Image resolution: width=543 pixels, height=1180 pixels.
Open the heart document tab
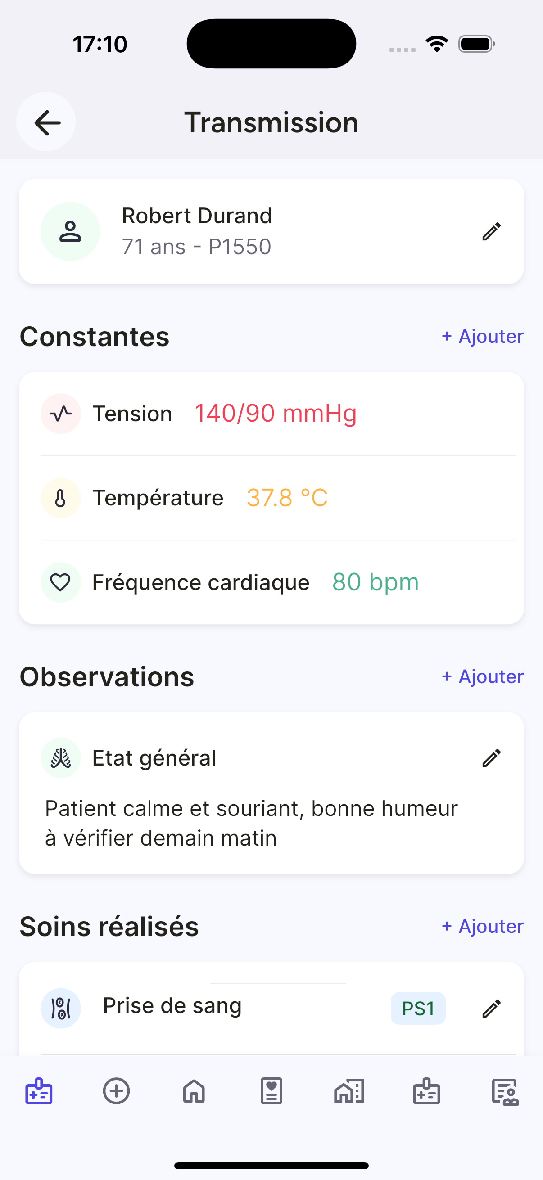click(271, 1092)
